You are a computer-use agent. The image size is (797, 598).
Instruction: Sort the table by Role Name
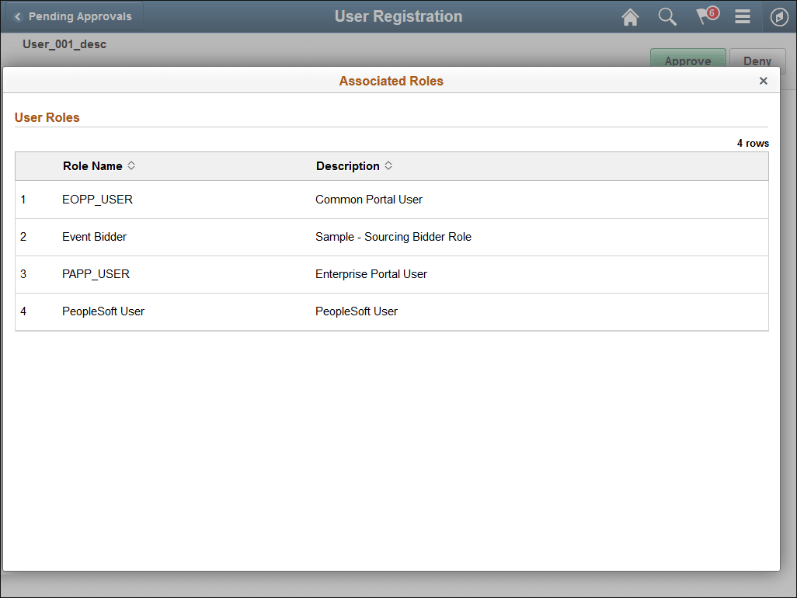click(92, 165)
